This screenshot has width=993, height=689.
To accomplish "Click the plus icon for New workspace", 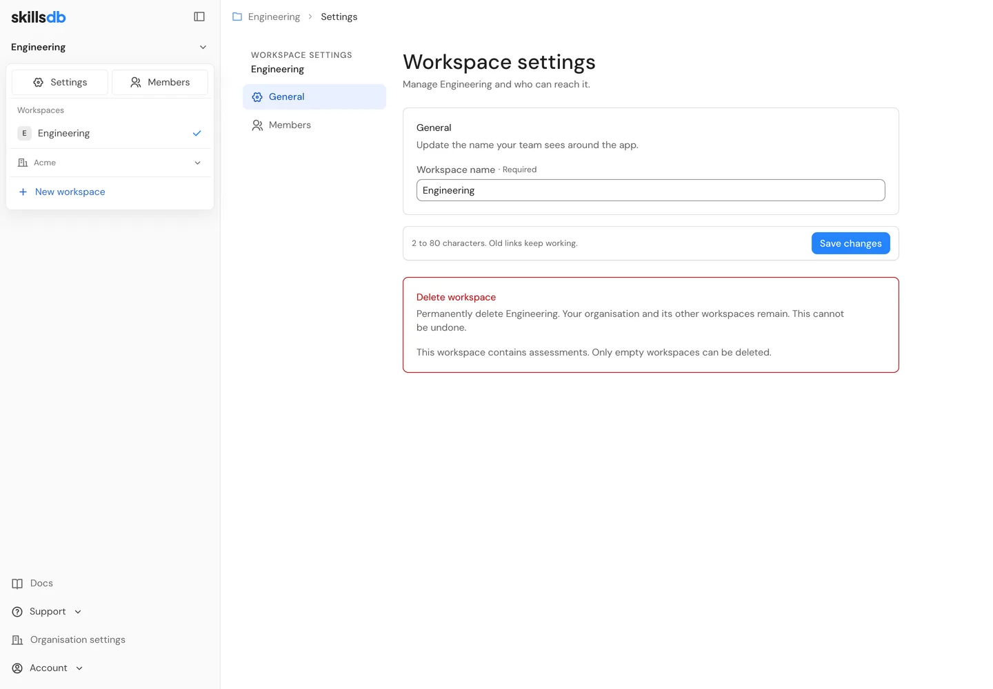I will pos(23,192).
